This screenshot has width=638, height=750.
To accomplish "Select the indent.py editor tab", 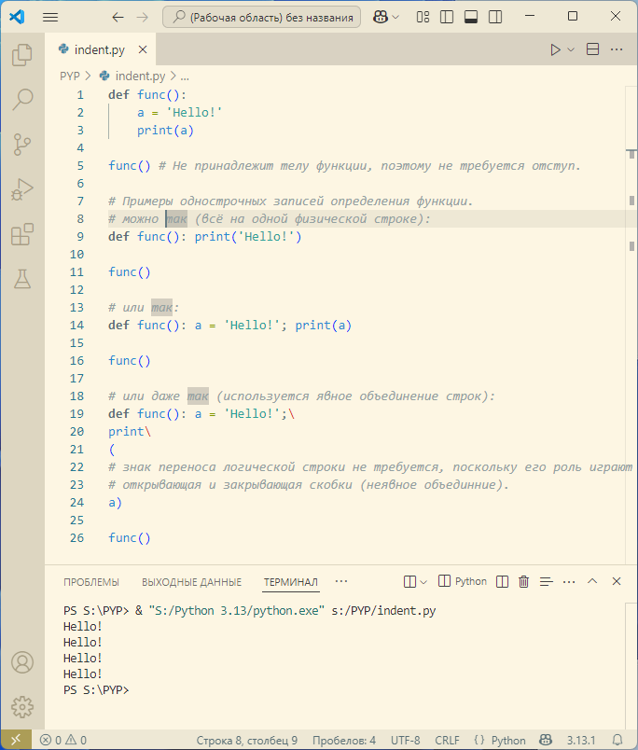I will (x=100, y=49).
